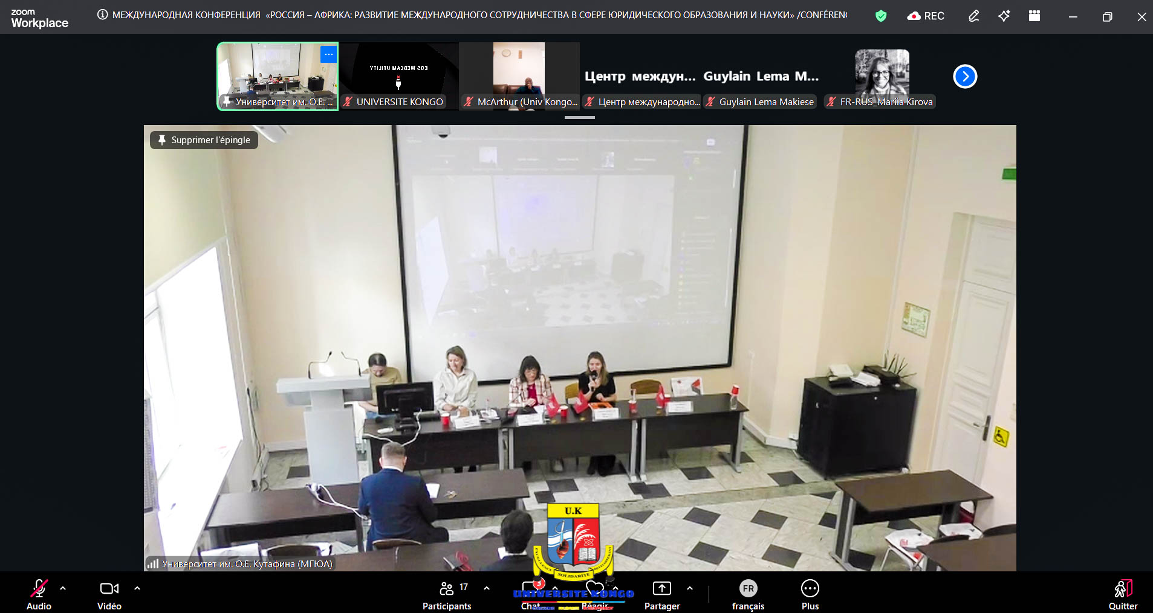Expand share options arrow beside Partager
1153x613 pixels.
tap(690, 588)
